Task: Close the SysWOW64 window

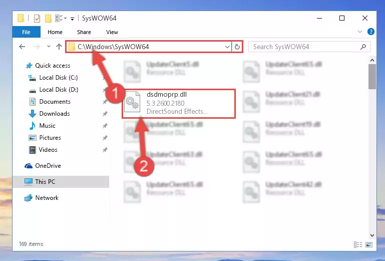Action: (365, 18)
